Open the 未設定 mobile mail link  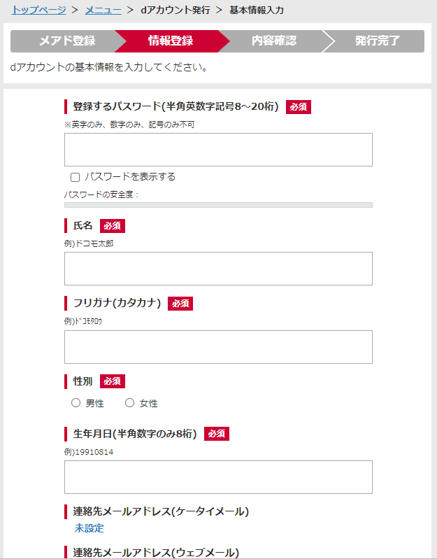89,528
